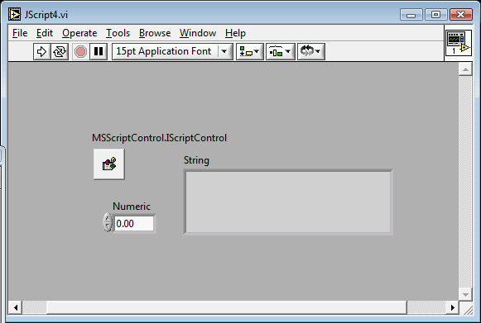Click the horizontal scrollbar right arrow
Viewport: 481px width, 323px height.
pos(453,307)
